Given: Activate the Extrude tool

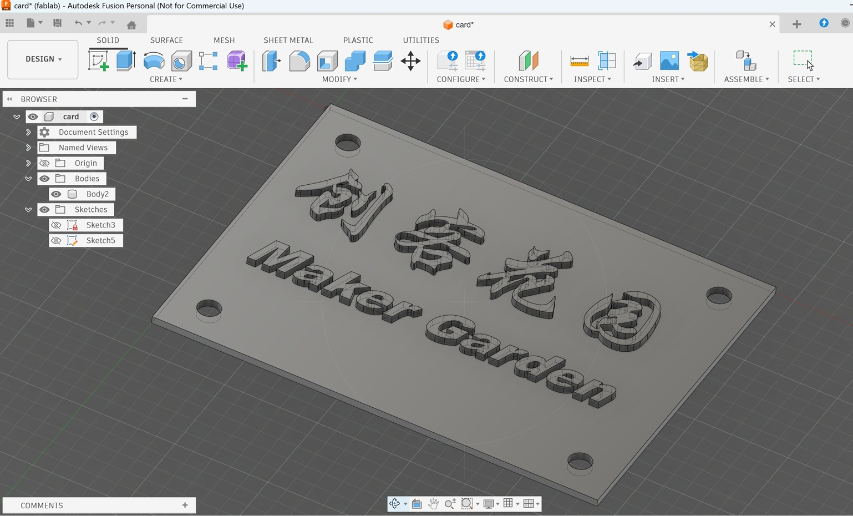Looking at the screenshot, I should point(126,61).
